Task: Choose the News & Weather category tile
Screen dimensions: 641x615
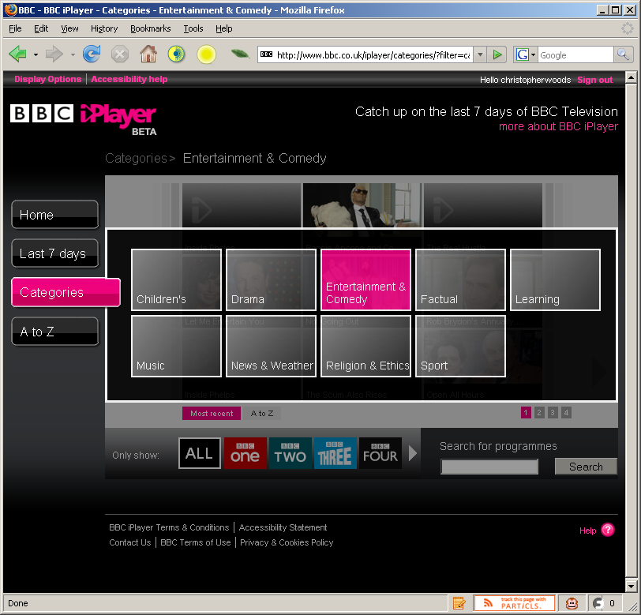Action: [271, 346]
